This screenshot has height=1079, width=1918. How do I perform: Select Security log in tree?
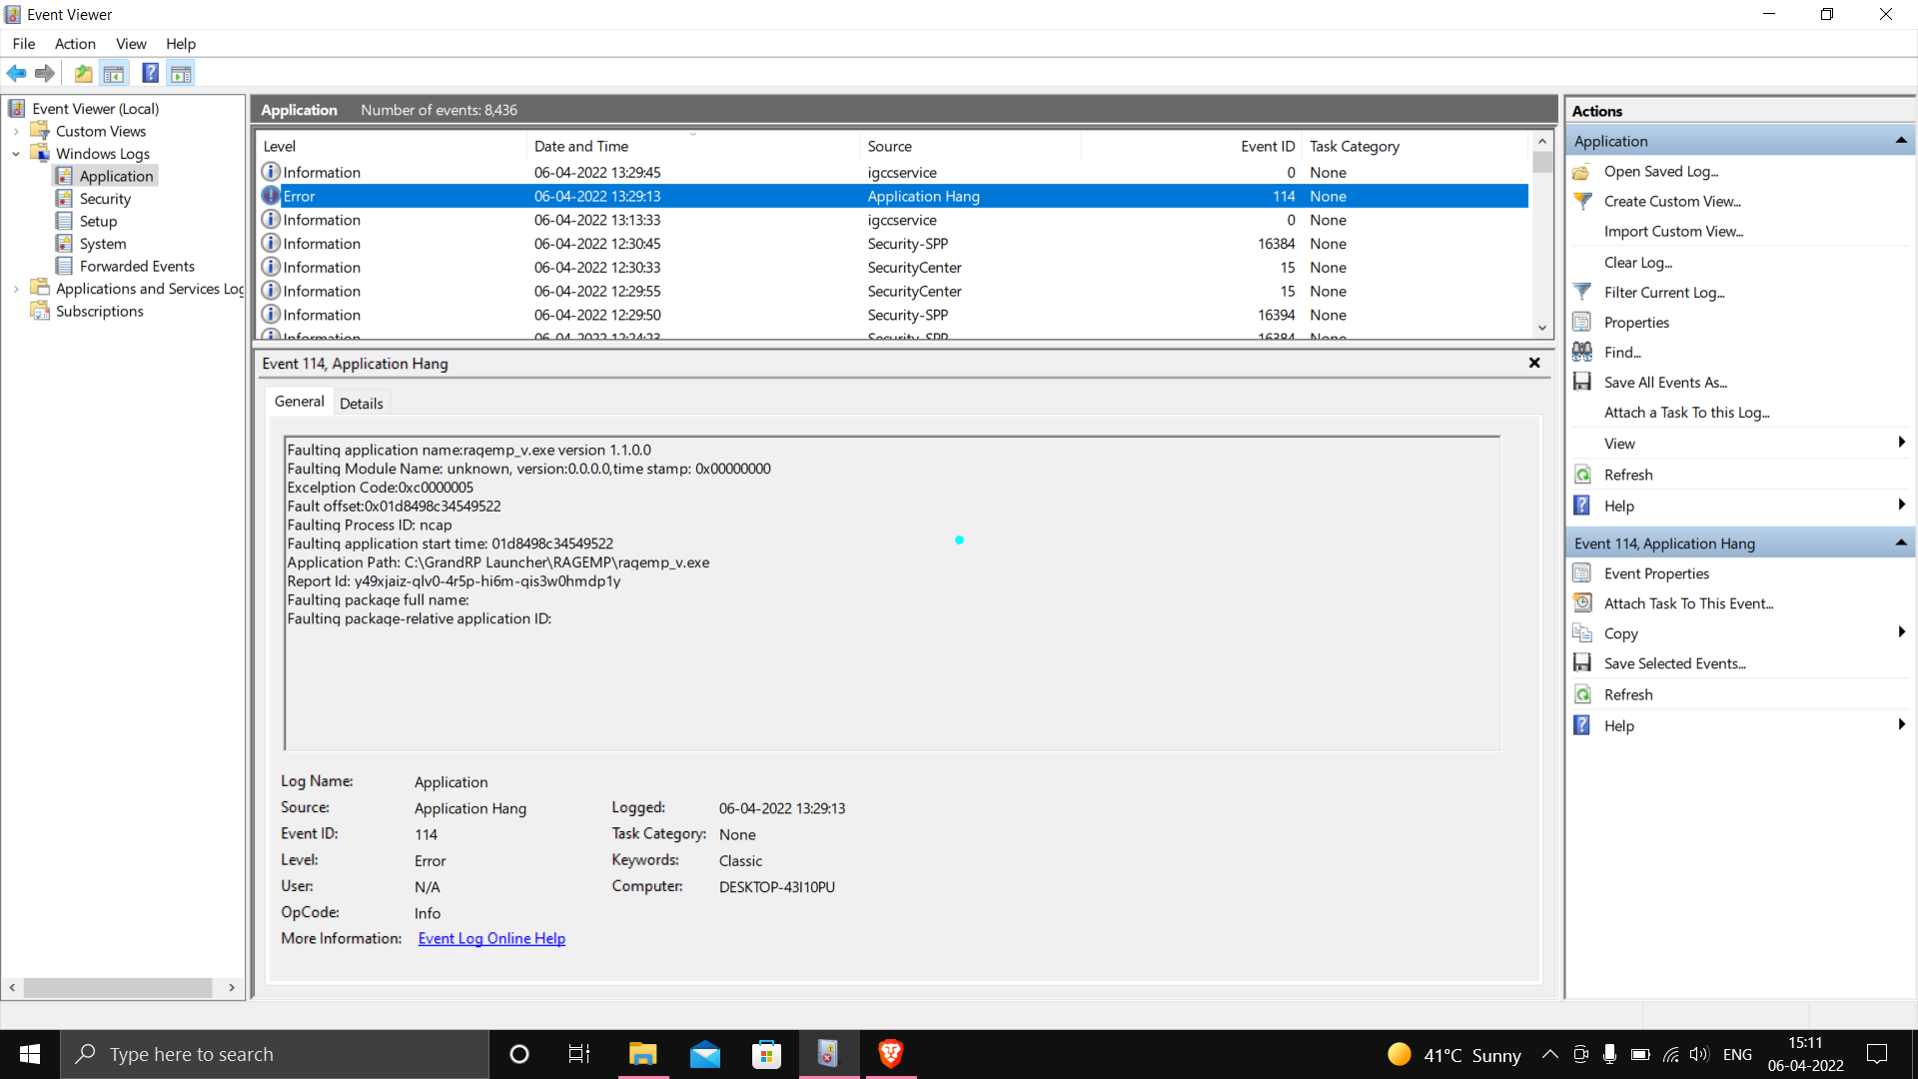(104, 199)
